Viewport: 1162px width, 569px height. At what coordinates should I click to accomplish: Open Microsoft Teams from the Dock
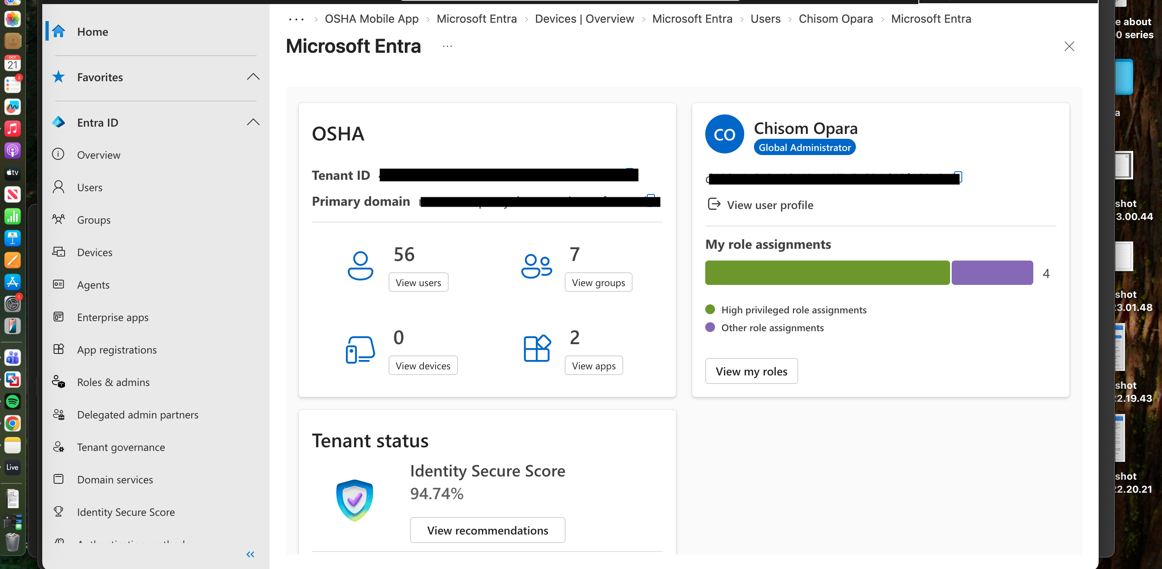[13, 358]
